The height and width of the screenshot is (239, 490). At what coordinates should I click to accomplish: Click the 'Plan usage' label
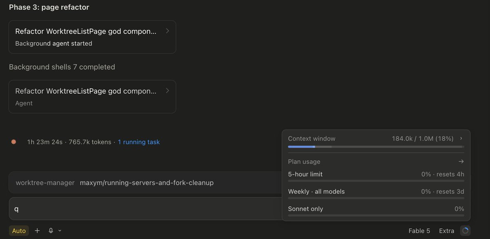304,162
